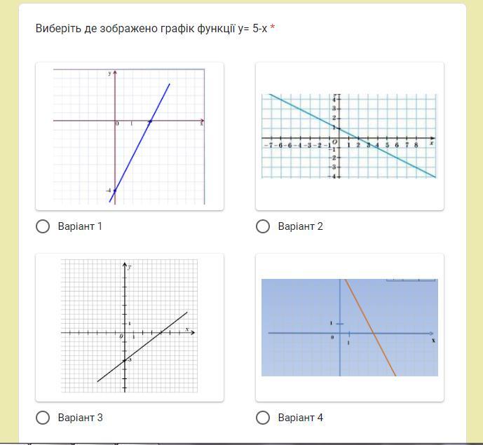
Task: Click the Варіант 4 text label
Action: click(x=300, y=418)
